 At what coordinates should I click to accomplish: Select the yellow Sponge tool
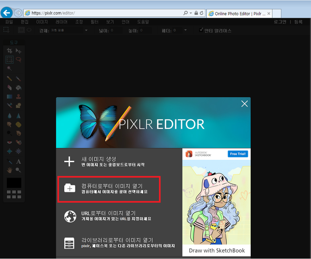pyautogui.click(x=18, y=124)
